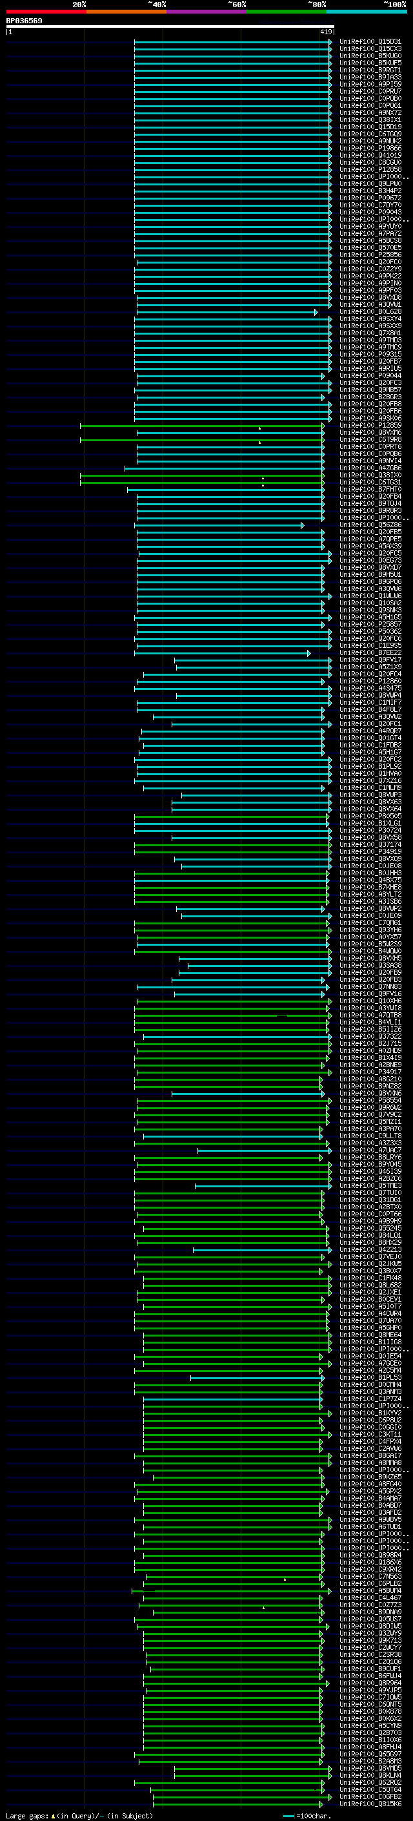Select hit label UniRef100_B7FHT0
Image resolution: width=413 pixels, height=1821 pixels.
[x=370, y=489]
